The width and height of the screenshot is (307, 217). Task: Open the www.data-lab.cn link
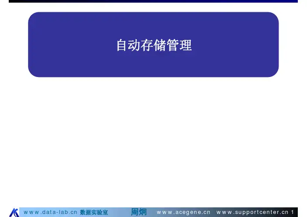pyautogui.click(x=50, y=212)
